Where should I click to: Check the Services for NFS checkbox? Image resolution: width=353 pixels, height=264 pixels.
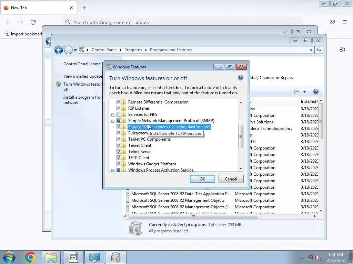(119, 114)
